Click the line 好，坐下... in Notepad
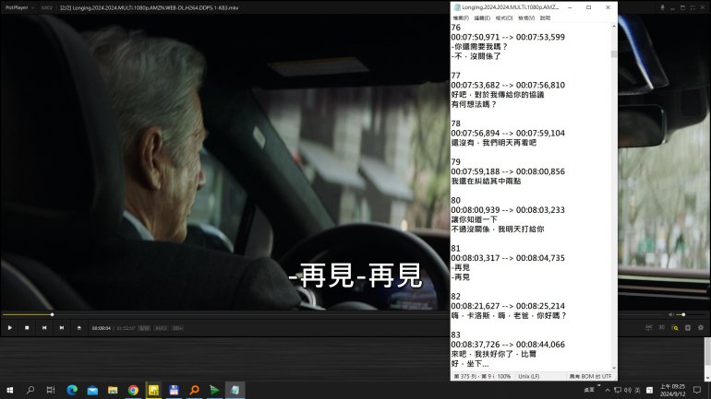 (x=470, y=364)
